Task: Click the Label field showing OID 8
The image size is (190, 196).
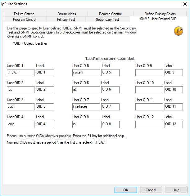Action: point(110,124)
